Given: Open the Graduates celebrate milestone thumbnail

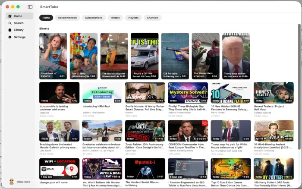Looking at the screenshot, I should point(102,131).
